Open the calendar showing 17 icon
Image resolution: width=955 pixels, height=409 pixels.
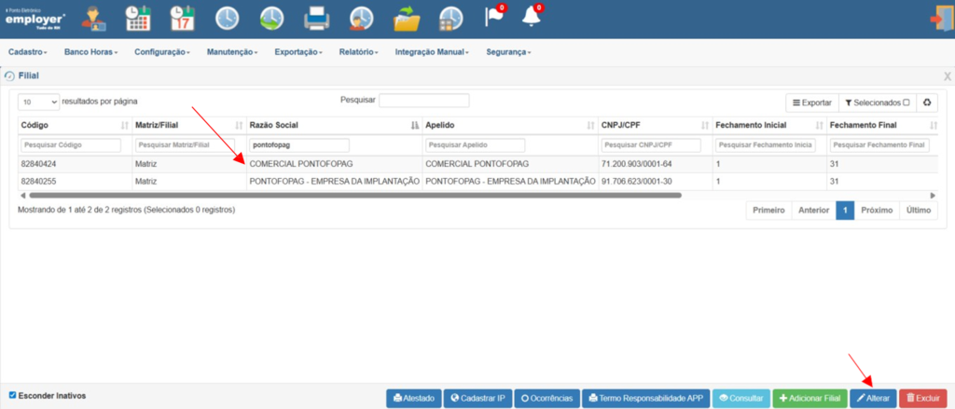(x=182, y=19)
